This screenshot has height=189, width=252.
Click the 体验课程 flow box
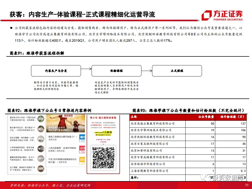point(117,71)
